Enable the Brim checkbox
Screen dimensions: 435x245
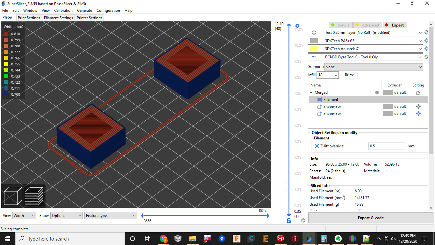356,75
